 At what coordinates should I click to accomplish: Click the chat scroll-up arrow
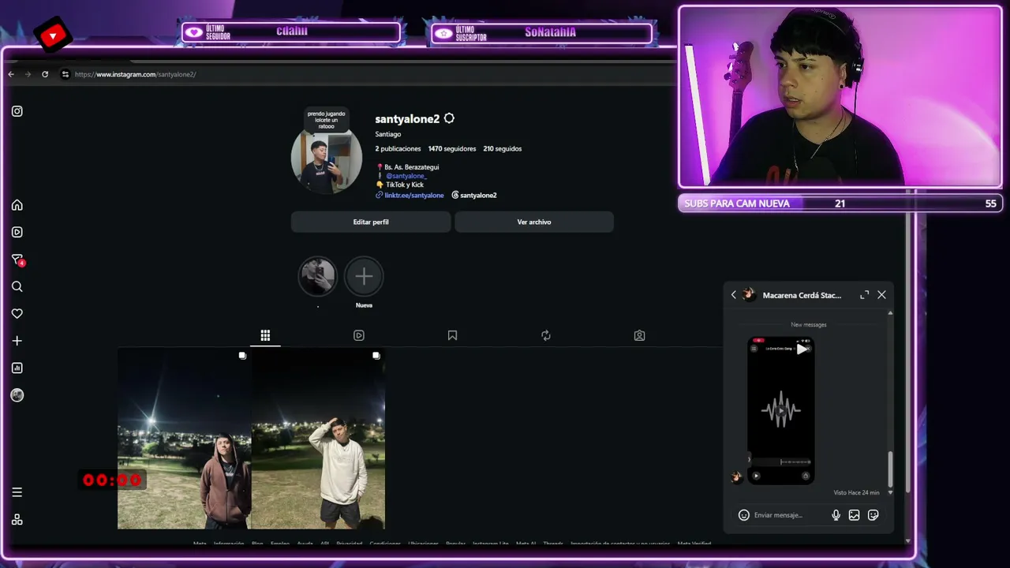890,313
